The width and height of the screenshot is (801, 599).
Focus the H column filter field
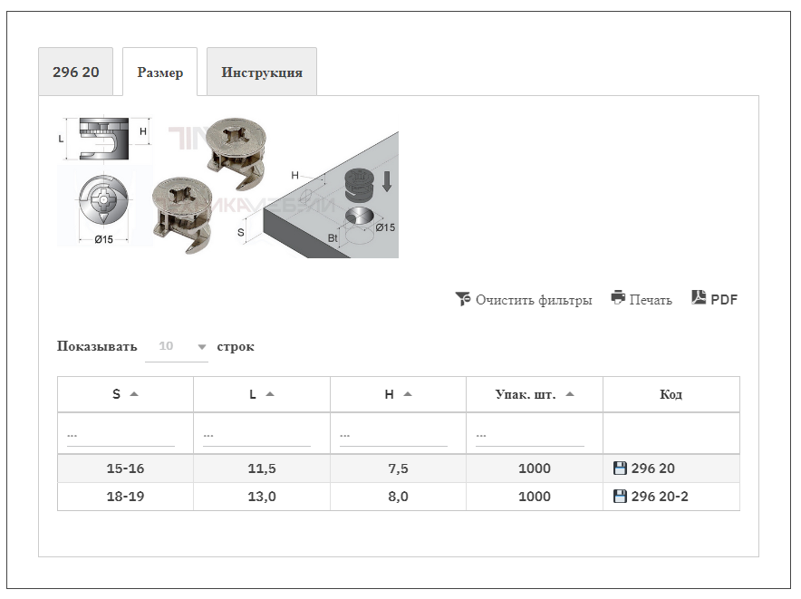393,436
